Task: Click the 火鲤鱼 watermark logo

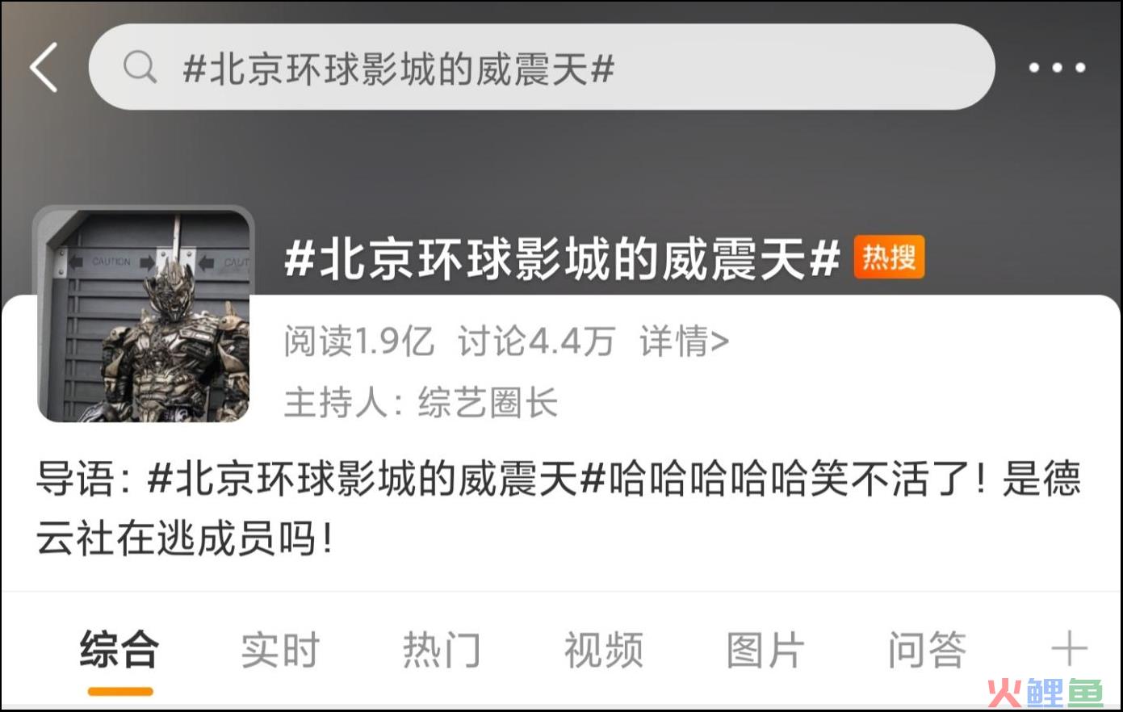Action: point(1045,693)
